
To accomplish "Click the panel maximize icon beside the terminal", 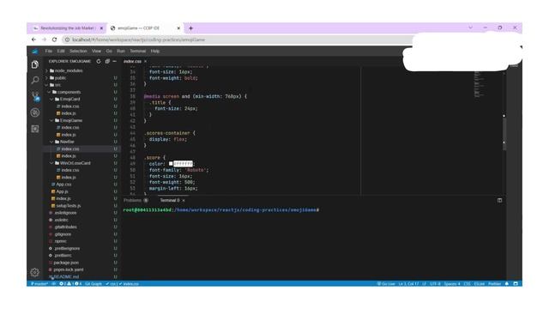I will tap(499, 200).
